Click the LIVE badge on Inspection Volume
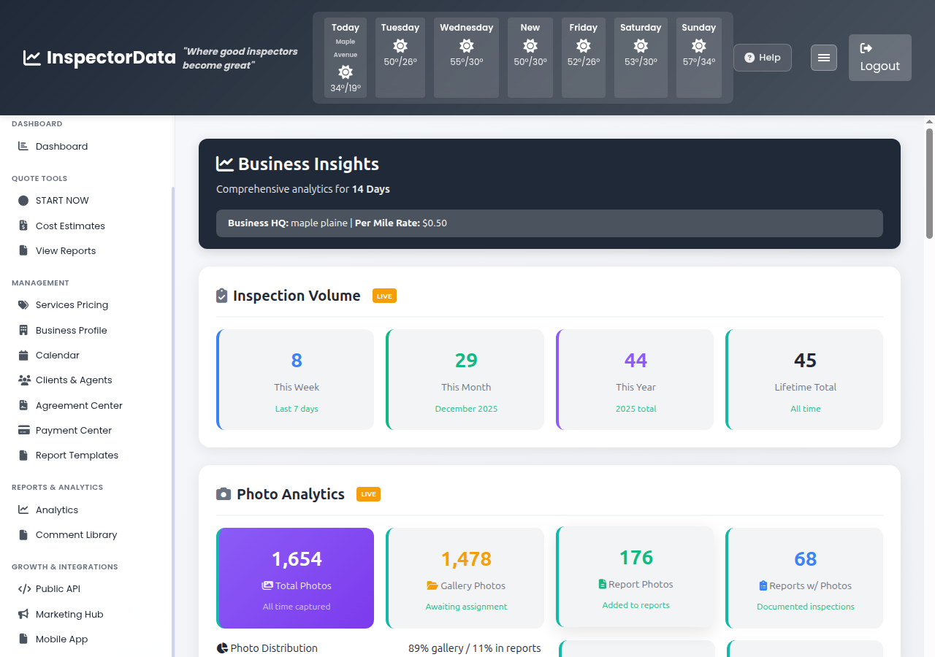 tap(384, 296)
